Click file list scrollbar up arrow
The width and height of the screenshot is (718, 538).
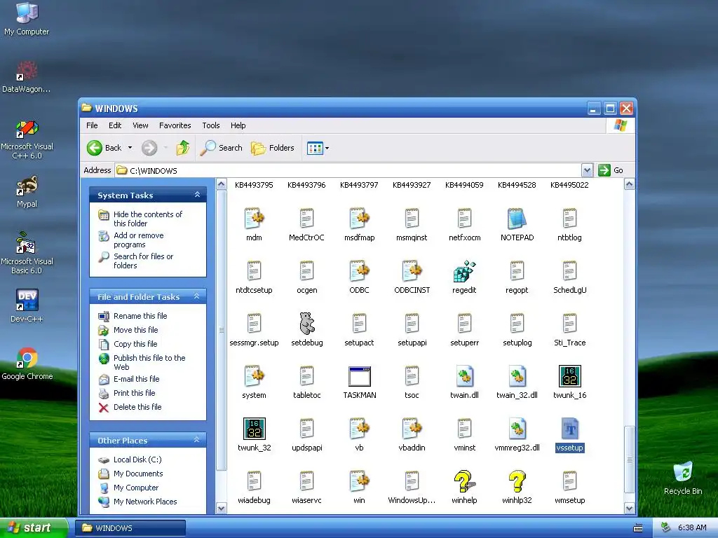(629, 184)
